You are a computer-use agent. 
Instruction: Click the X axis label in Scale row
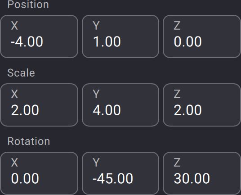click(14, 94)
